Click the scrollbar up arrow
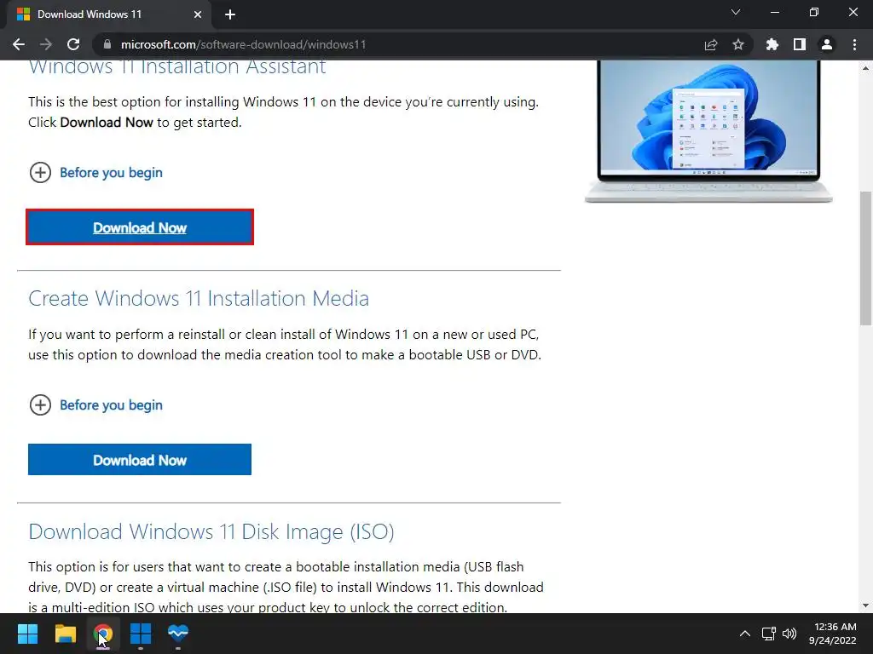Screen dimensions: 873x654 tap(865, 68)
